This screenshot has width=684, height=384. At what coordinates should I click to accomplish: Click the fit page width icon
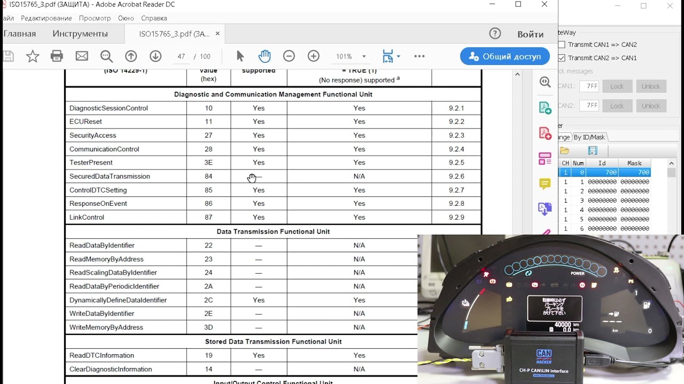pyautogui.click(x=388, y=56)
